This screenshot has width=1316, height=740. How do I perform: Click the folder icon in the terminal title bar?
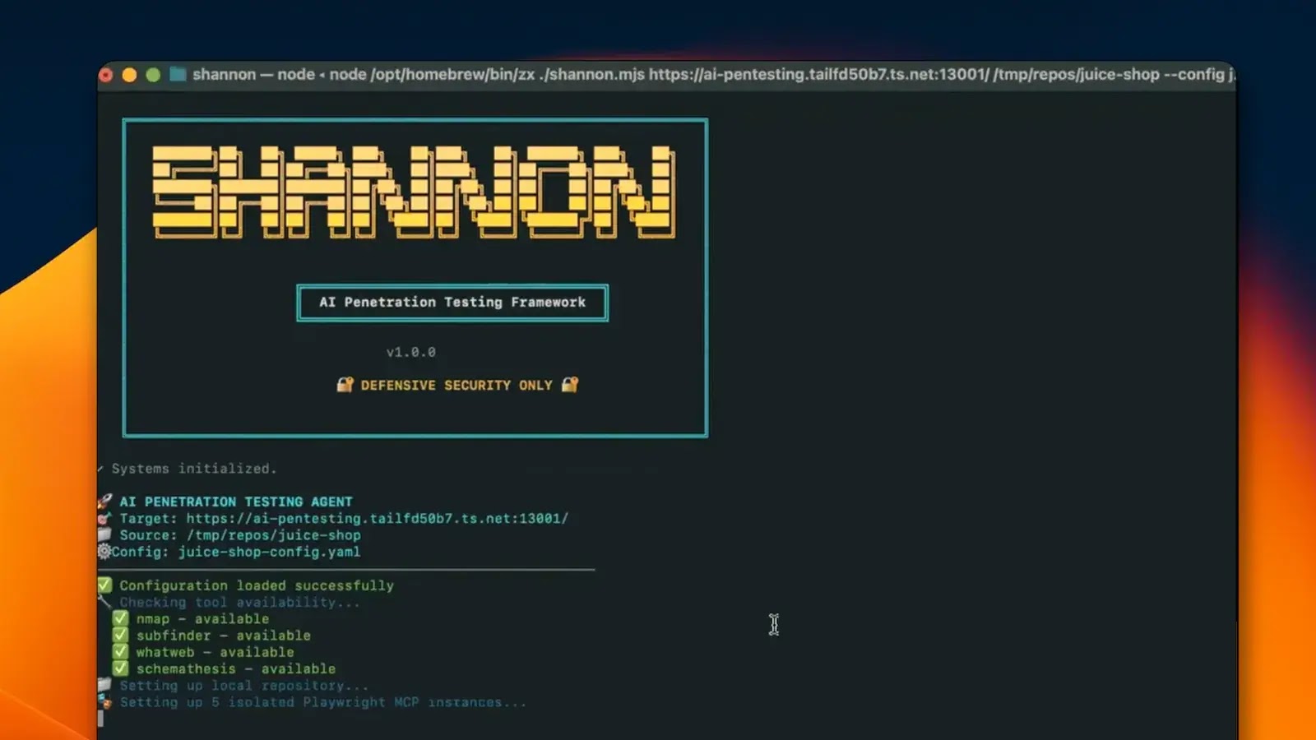(x=177, y=74)
